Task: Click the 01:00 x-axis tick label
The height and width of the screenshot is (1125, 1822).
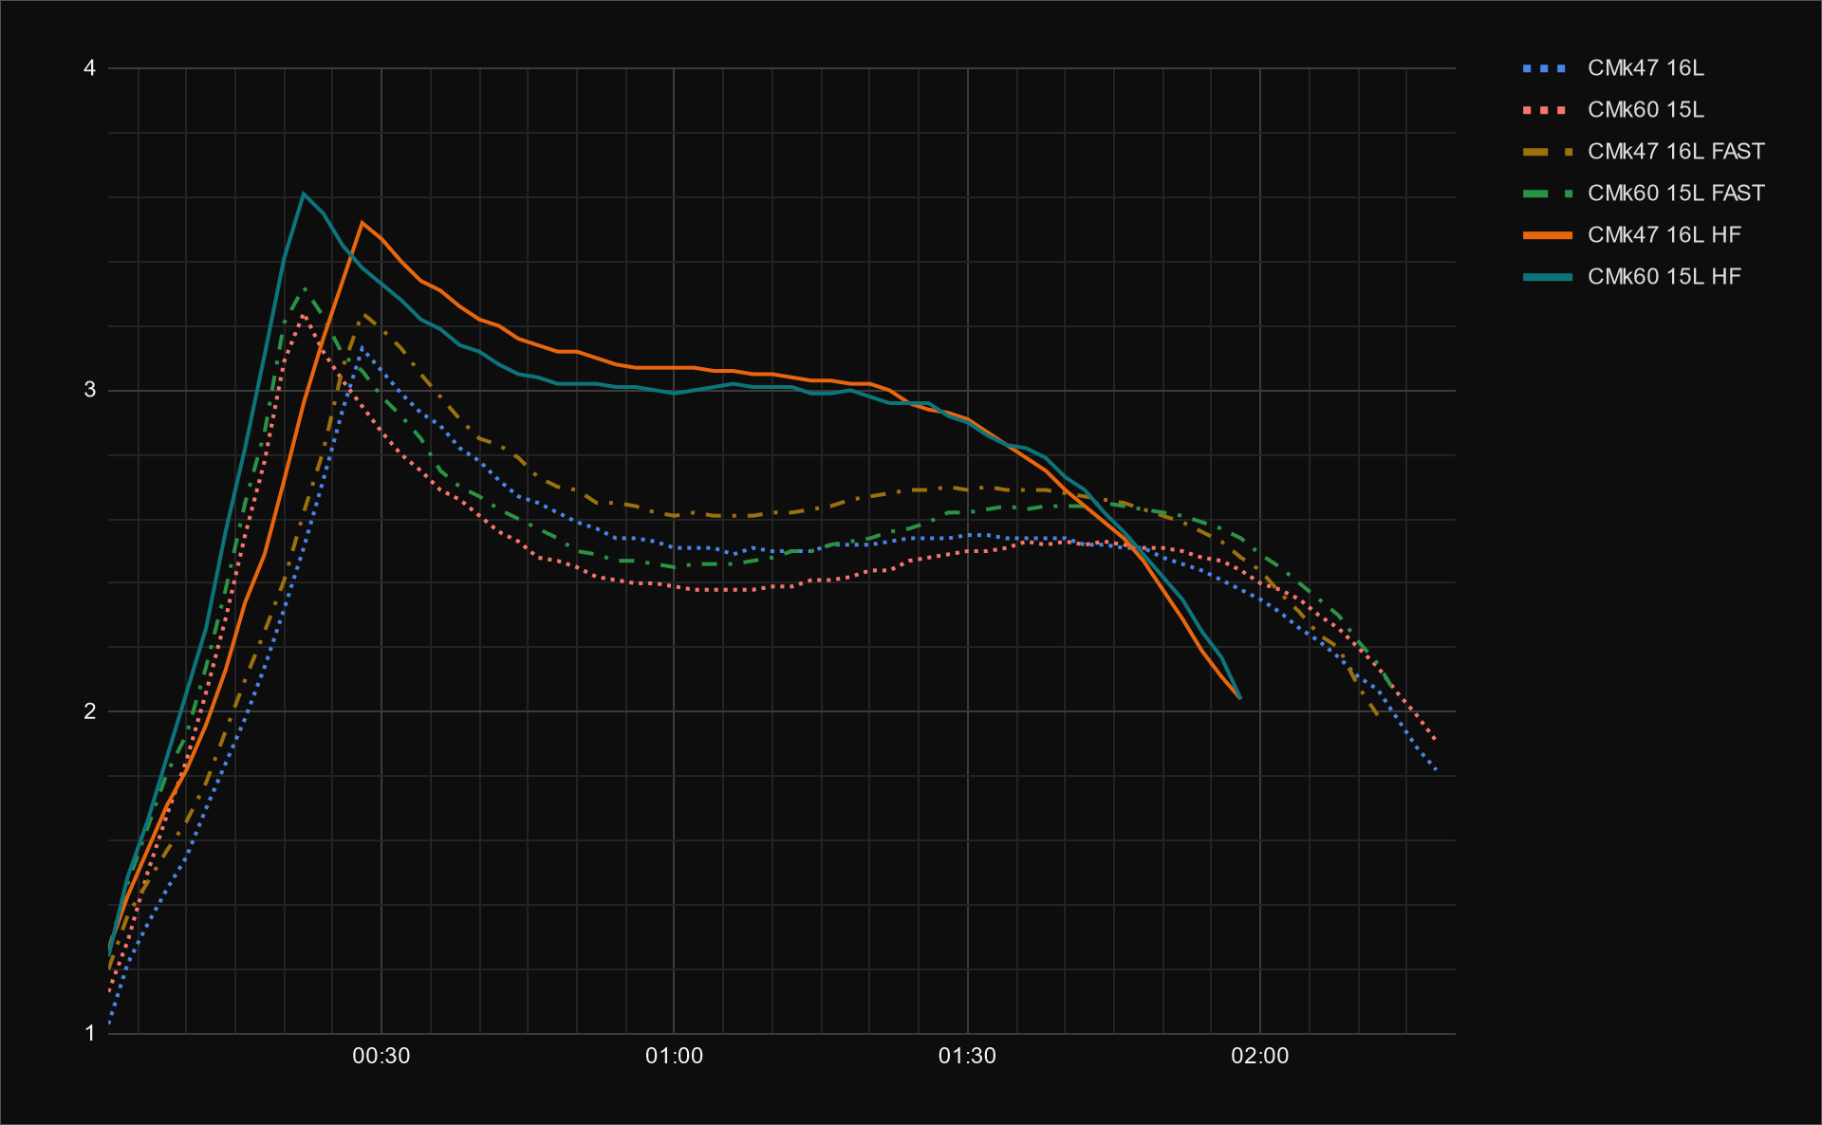Action: [674, 1057]
